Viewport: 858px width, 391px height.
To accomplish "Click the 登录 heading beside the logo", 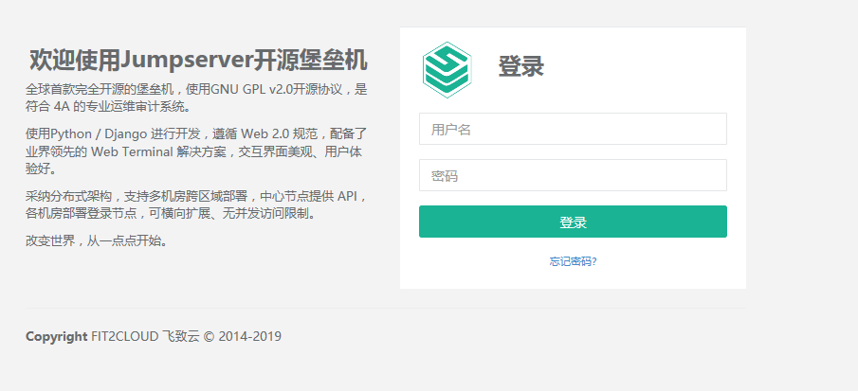I will [x=520, y=67].
